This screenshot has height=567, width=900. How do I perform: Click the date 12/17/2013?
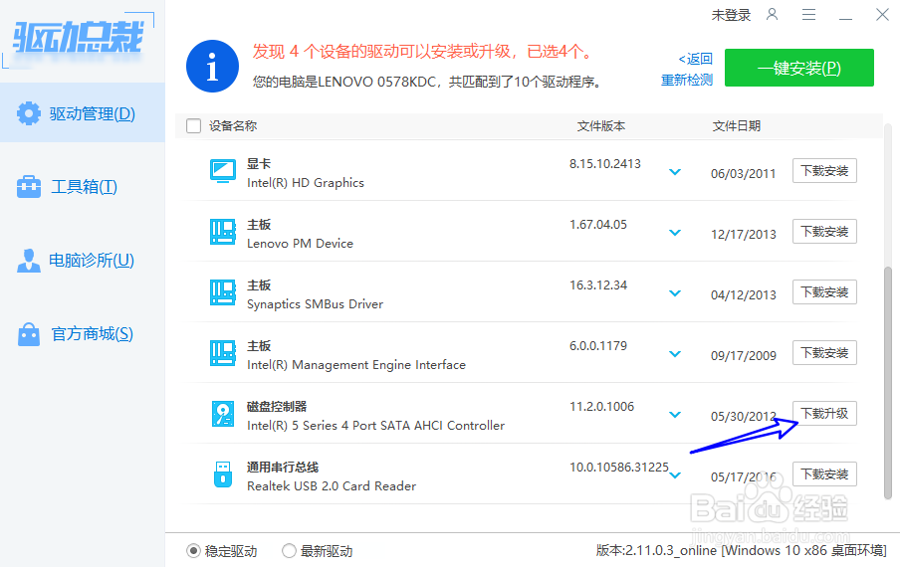tap(744, 235)
